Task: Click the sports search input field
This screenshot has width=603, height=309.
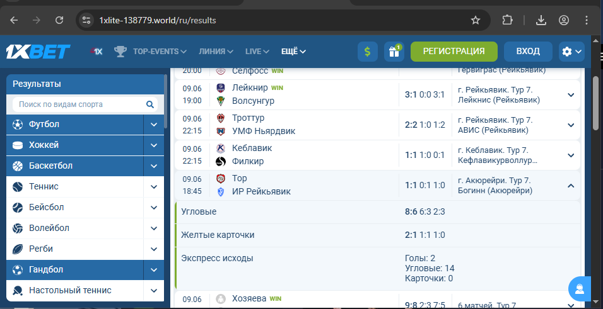Action: click(x=79, y=104)
